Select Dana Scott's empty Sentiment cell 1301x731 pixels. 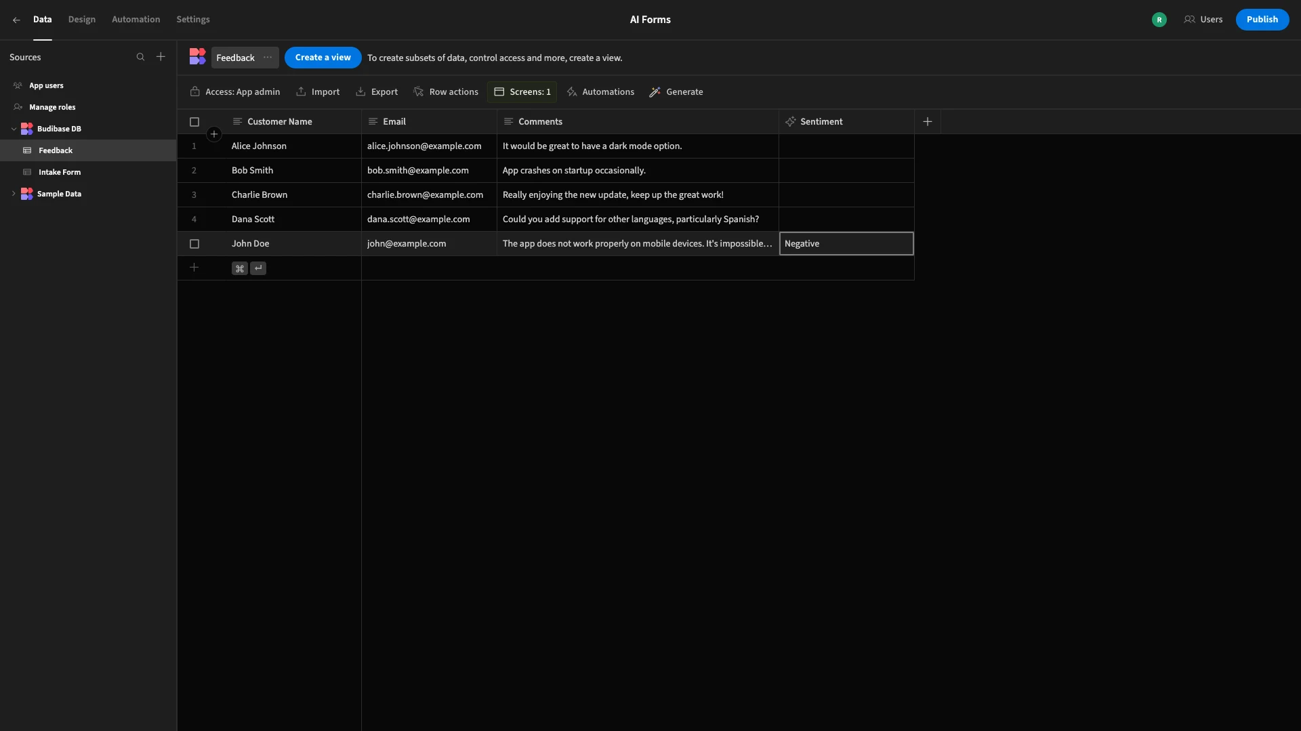click(846, 220)
